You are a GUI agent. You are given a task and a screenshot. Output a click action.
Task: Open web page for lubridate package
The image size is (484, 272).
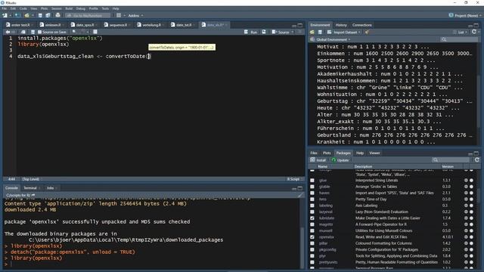pos(466,218)
